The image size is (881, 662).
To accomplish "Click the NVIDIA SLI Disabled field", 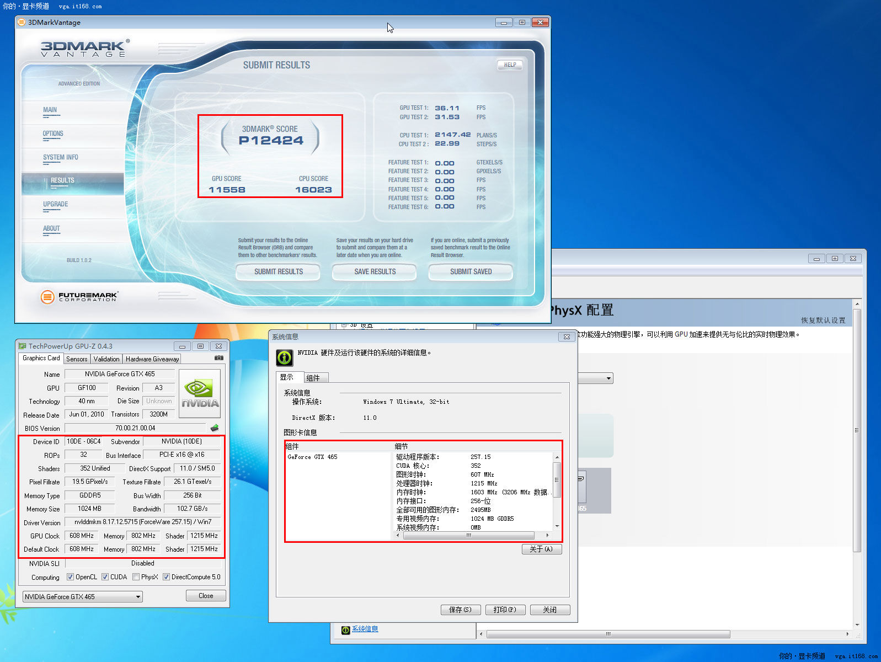I will tap(143, 563).
